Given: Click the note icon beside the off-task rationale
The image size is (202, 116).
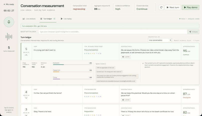Looking at the screenshot, I should click(x=143, y=63).
